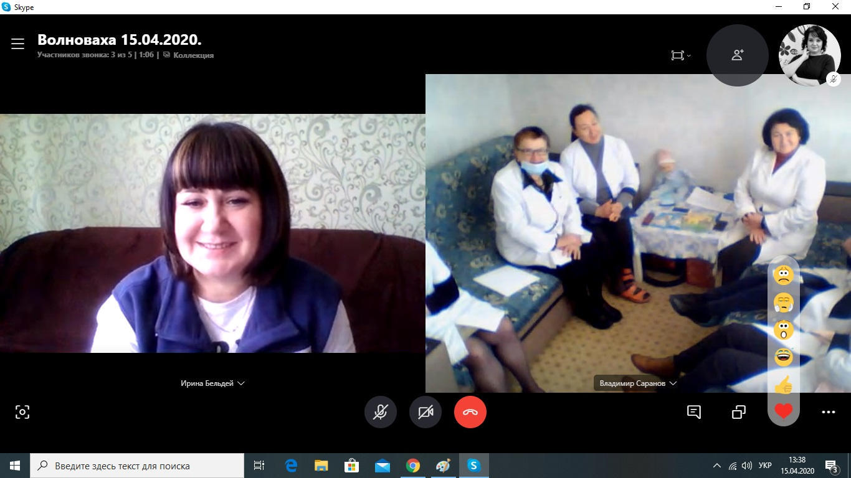Screen dimensions: 851x478
Task: Open File Explorer from the taskbar
Action: pos(321,466)
